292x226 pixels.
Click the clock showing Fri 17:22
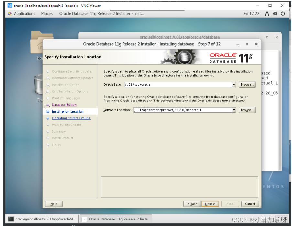pos(251,13)
